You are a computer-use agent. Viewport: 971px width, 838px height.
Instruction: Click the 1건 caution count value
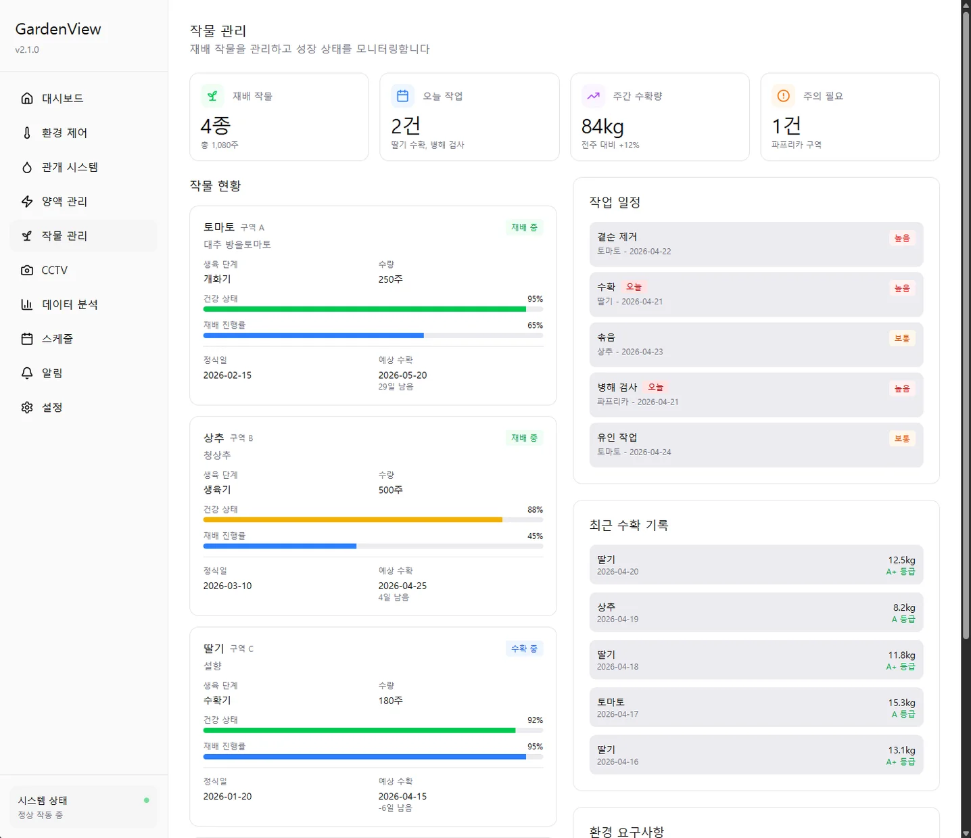(786, 126)
